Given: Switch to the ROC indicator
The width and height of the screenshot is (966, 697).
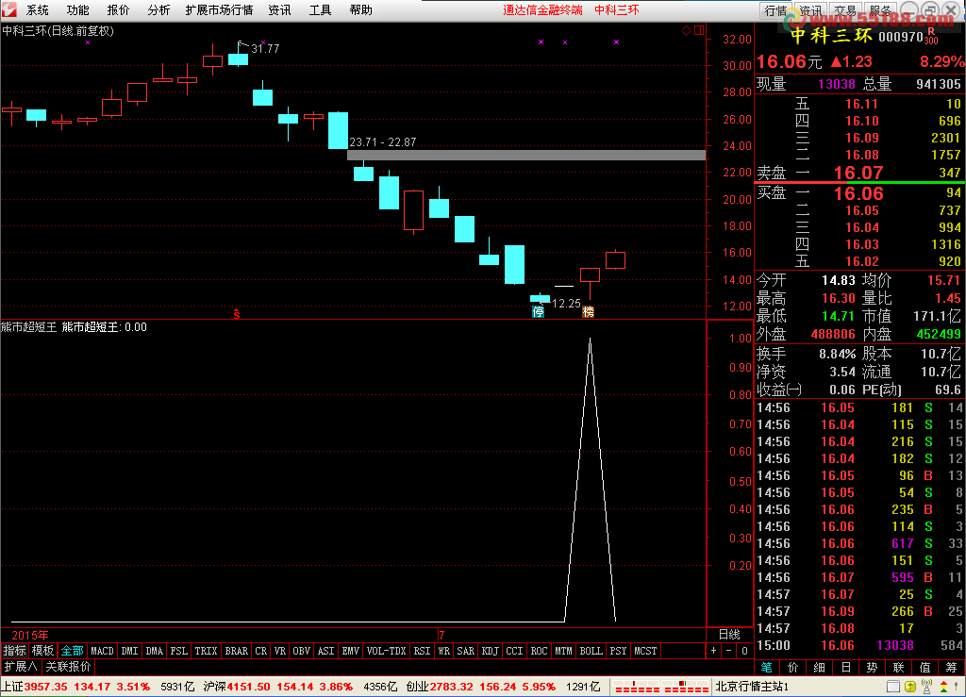Looking at the screenshot, I should tap(539, 650).
